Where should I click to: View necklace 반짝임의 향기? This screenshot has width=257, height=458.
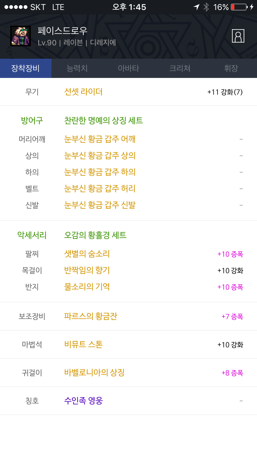[x=87, y=270]
